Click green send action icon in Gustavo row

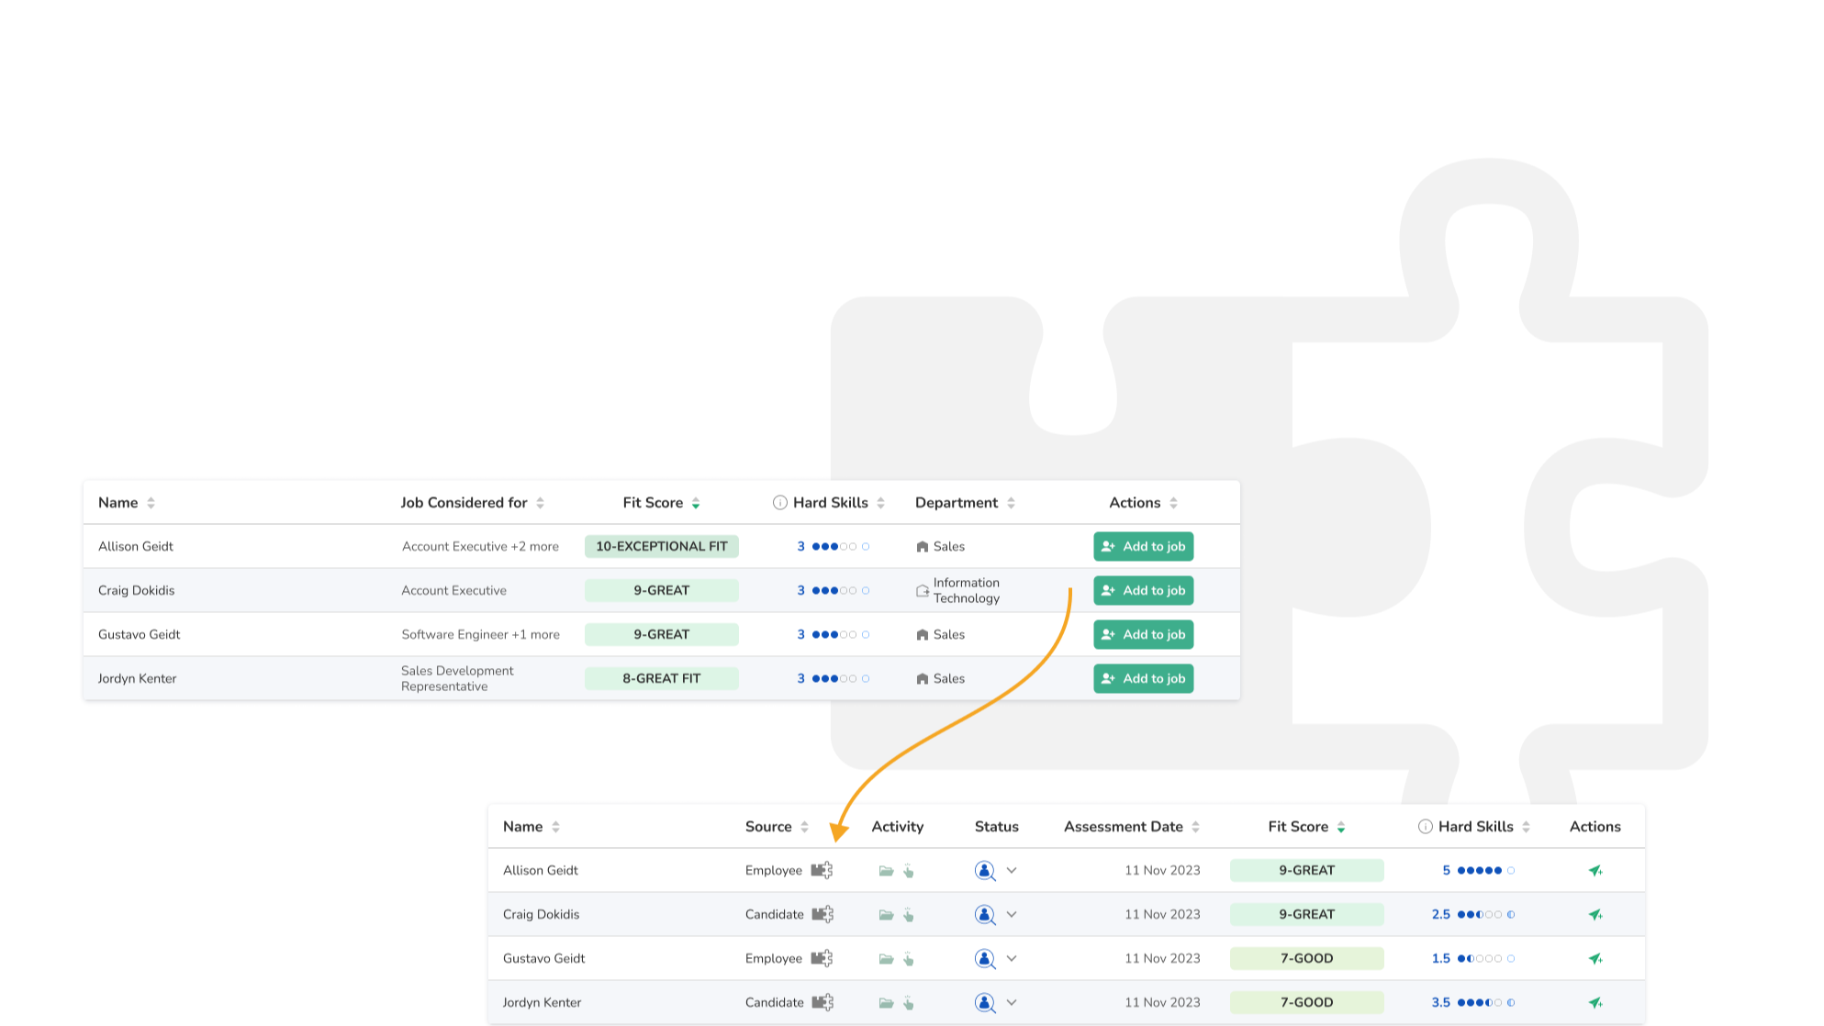click(x=1595, y=959)
